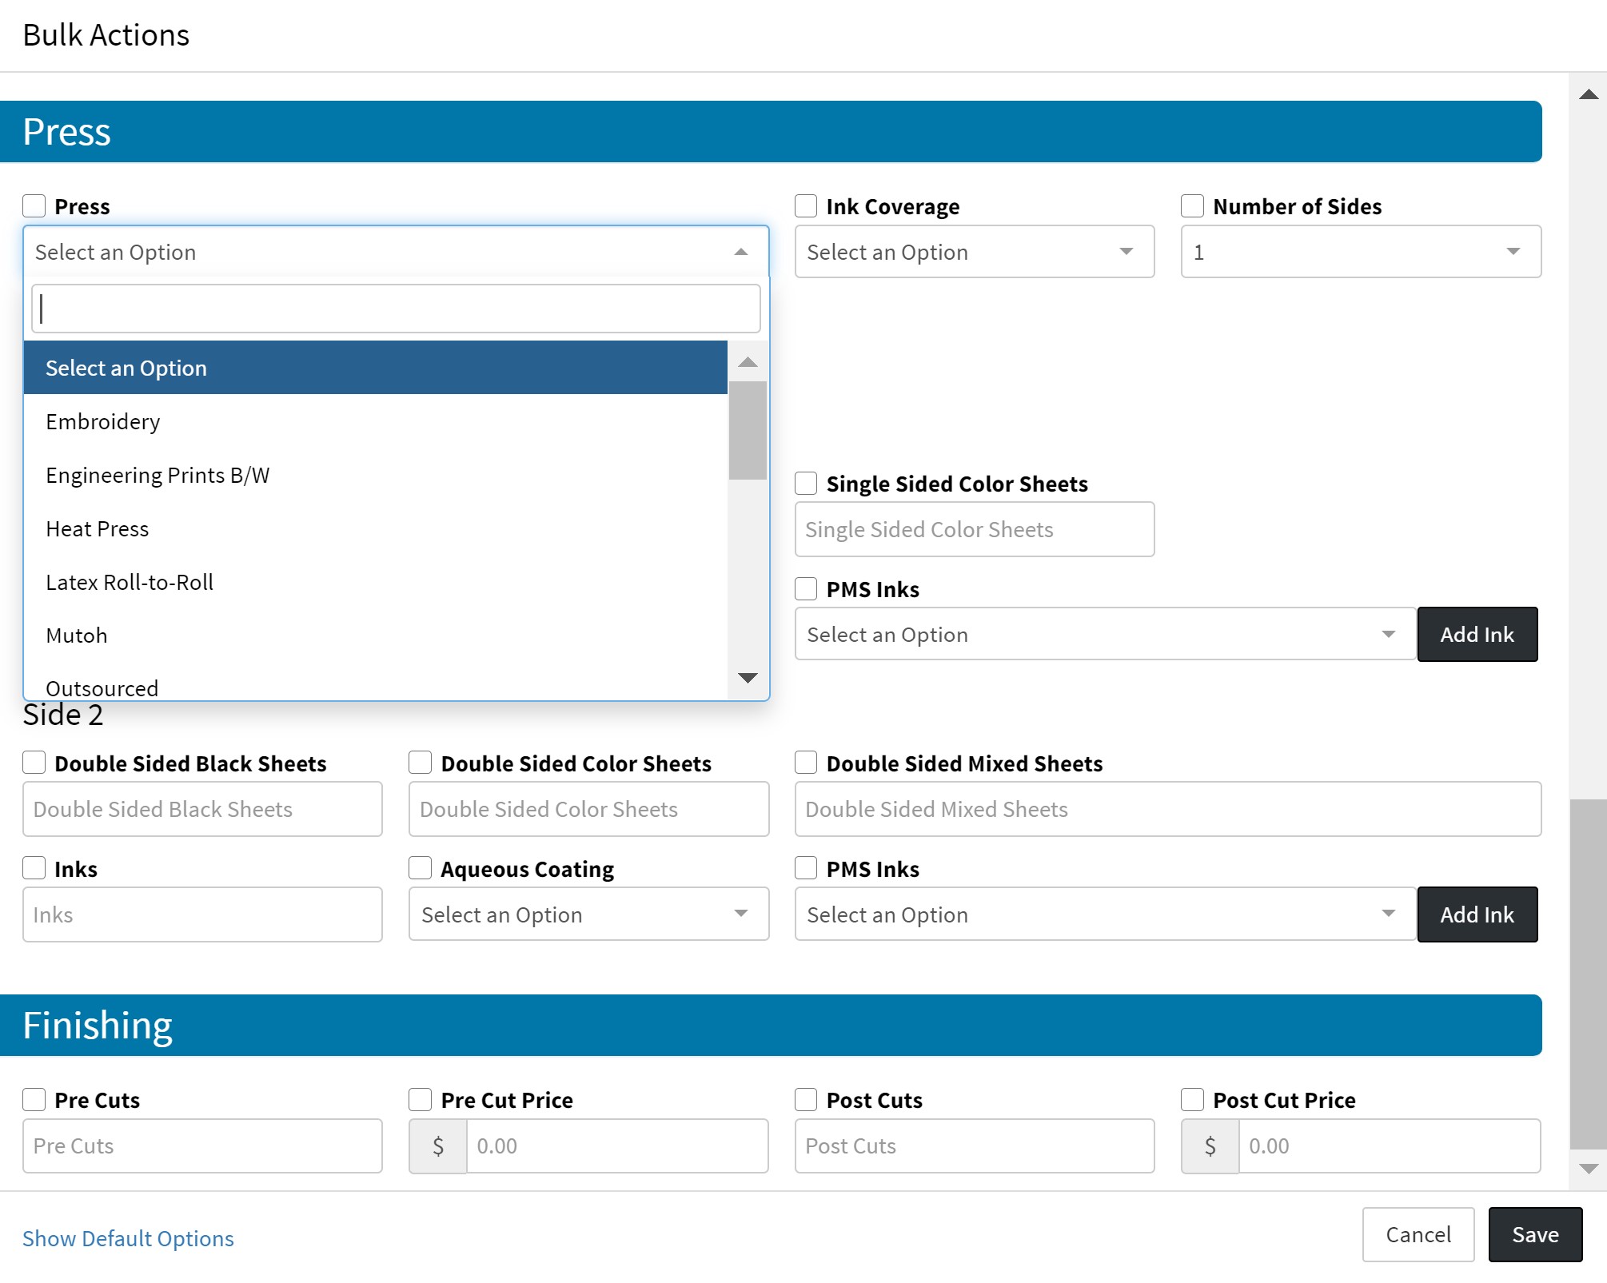Viewport: 1607px width, 1283px height.
Task: Open the Aqueous Coating dropdown
Action: 588,914
